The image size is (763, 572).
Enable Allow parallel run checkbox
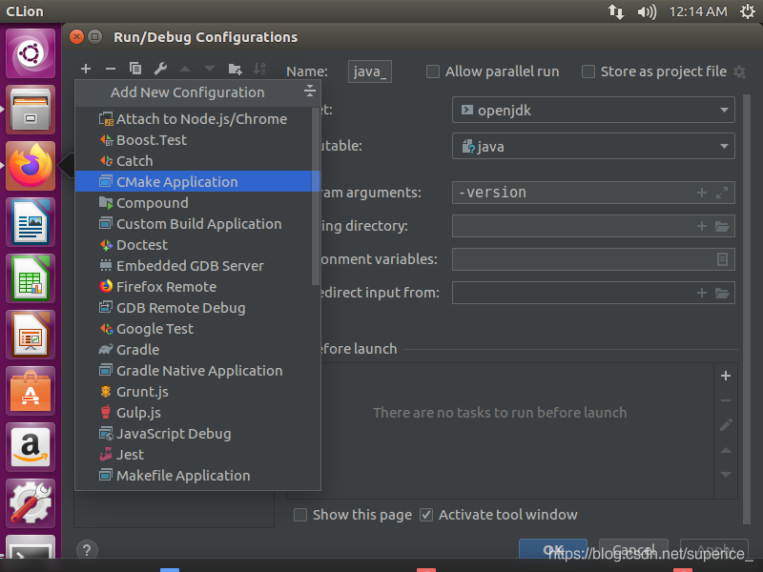pos(433,71)
